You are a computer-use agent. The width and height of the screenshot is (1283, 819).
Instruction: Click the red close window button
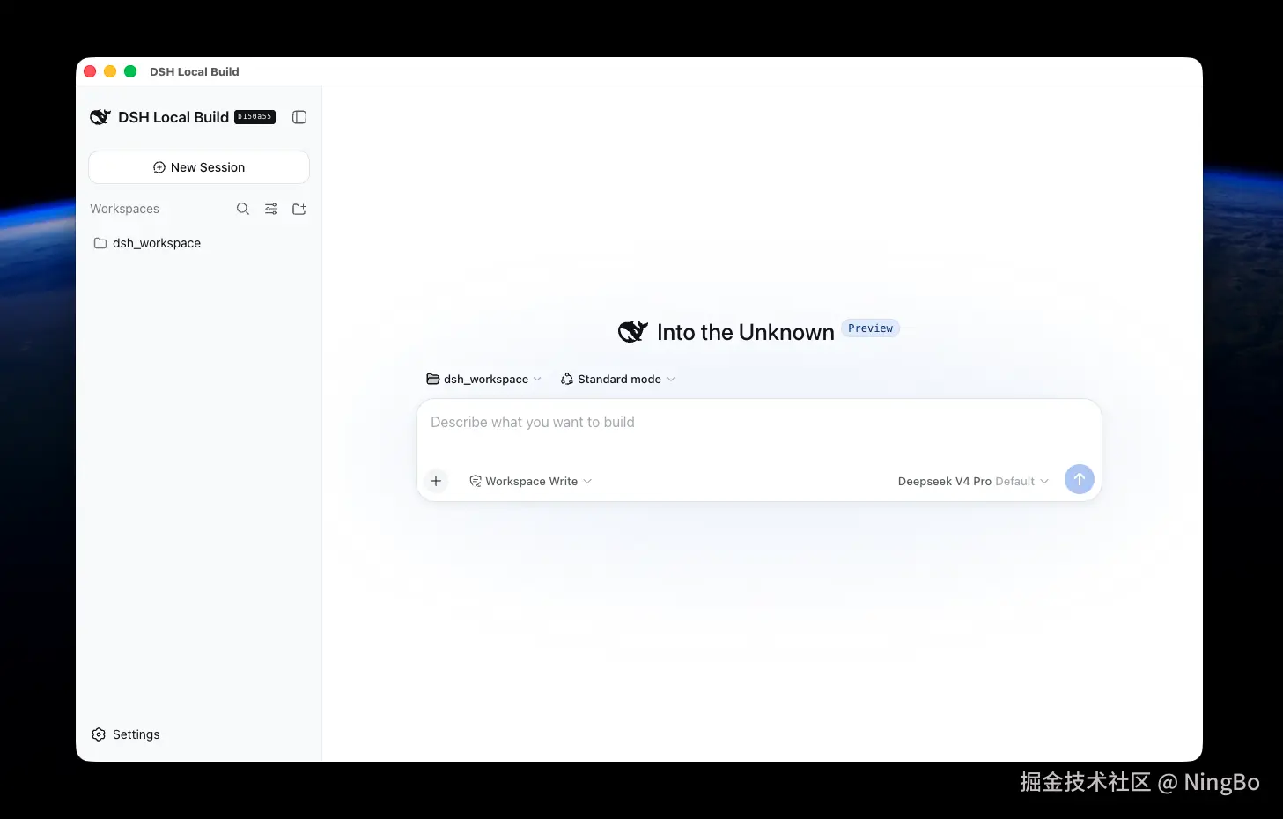point(90,71)
